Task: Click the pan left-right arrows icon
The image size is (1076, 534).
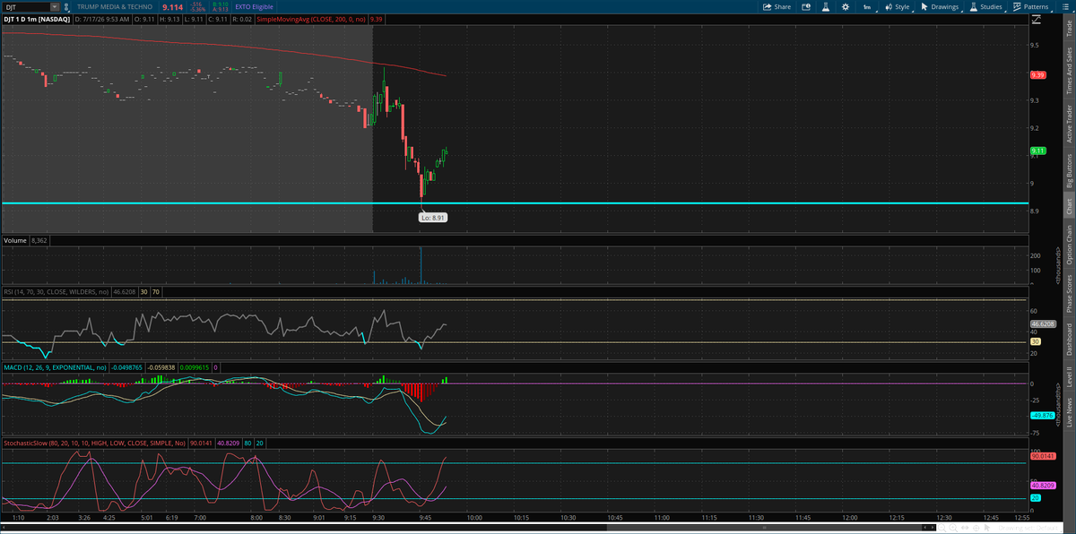Action: pos(965,528)
